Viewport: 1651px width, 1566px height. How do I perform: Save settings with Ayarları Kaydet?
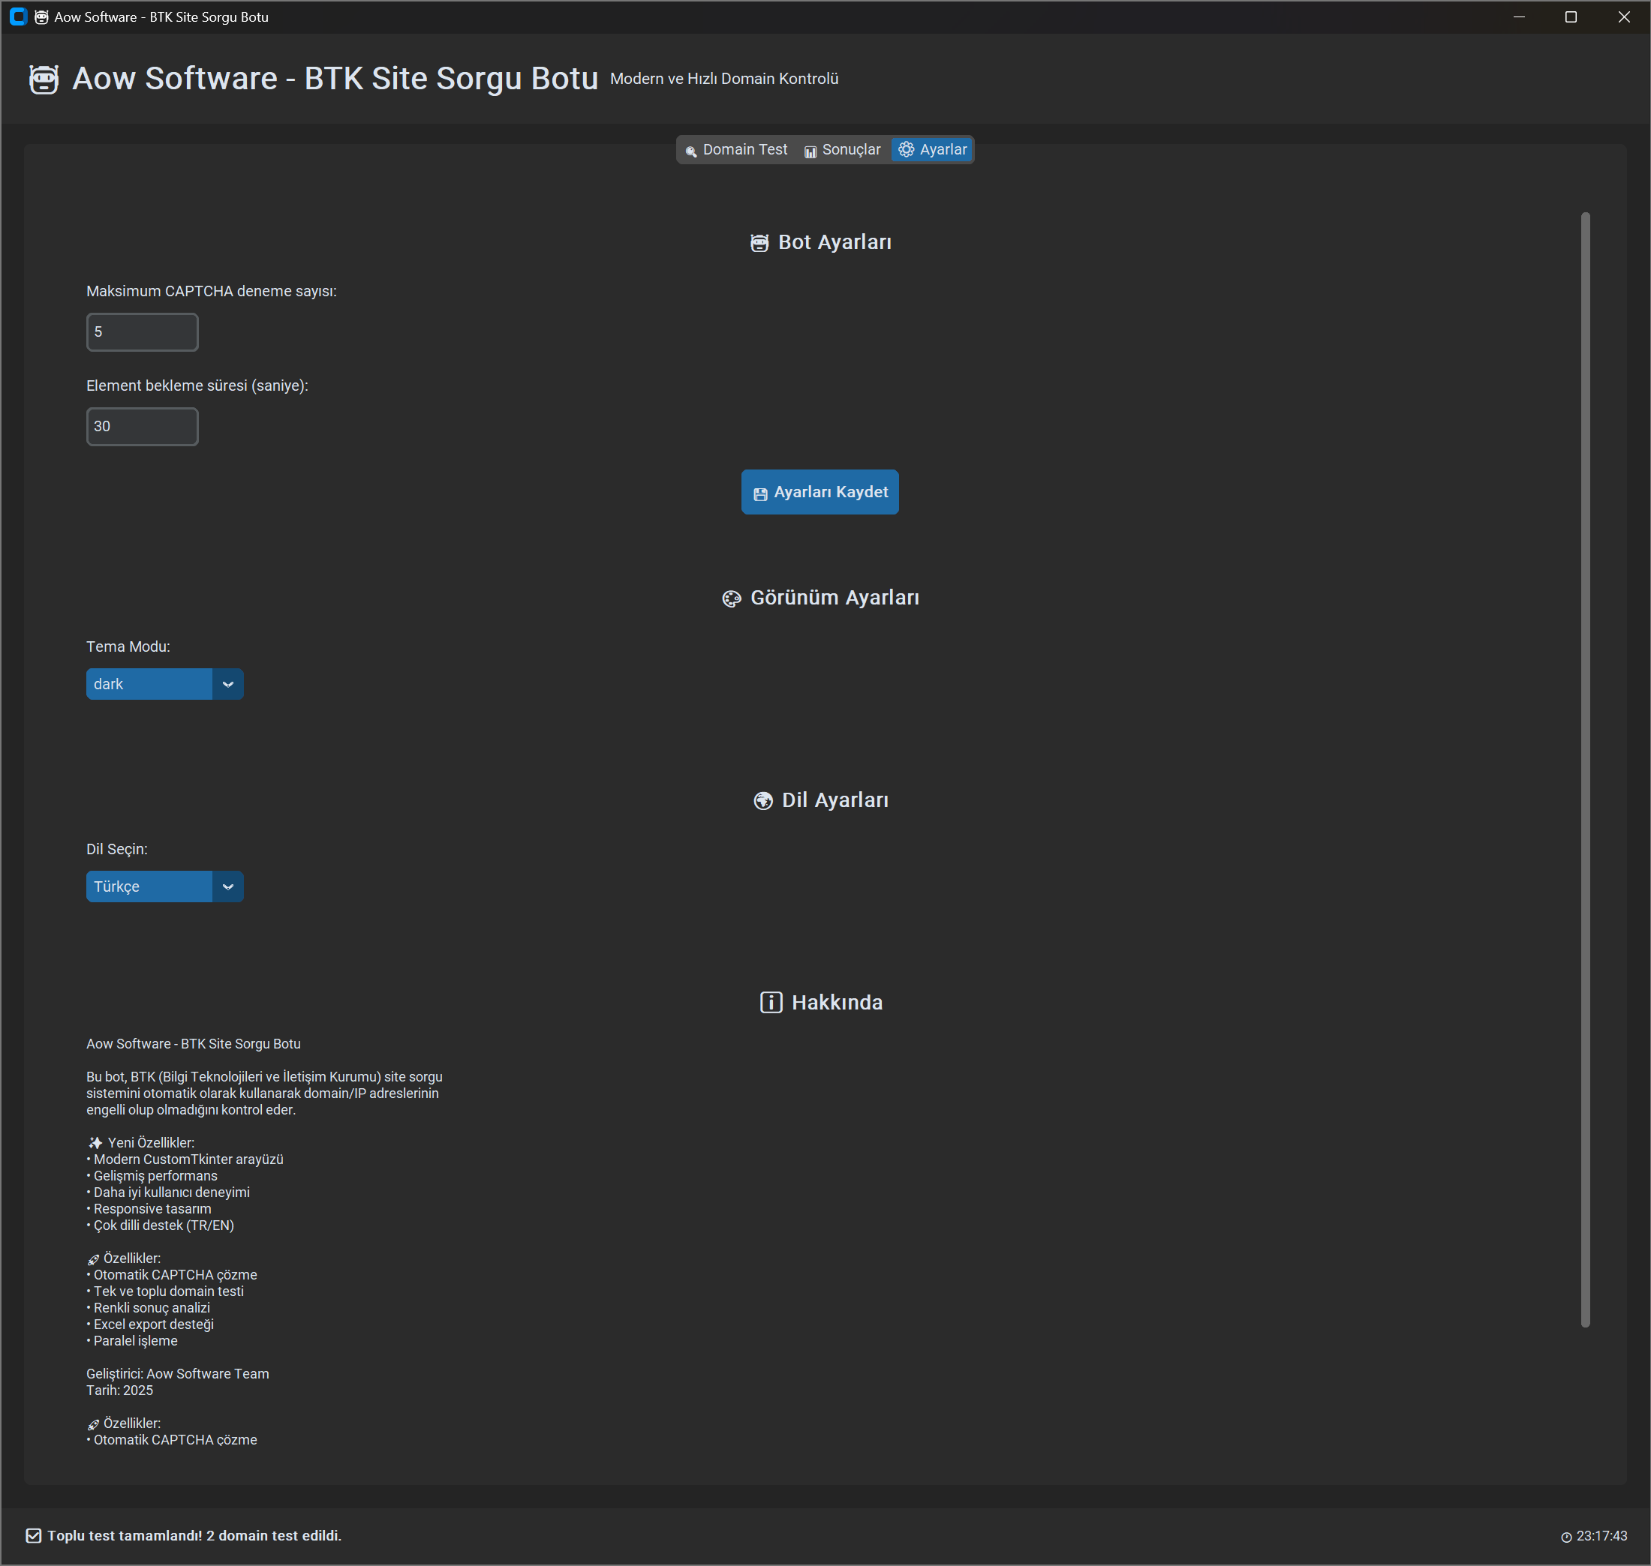(820, 492)
